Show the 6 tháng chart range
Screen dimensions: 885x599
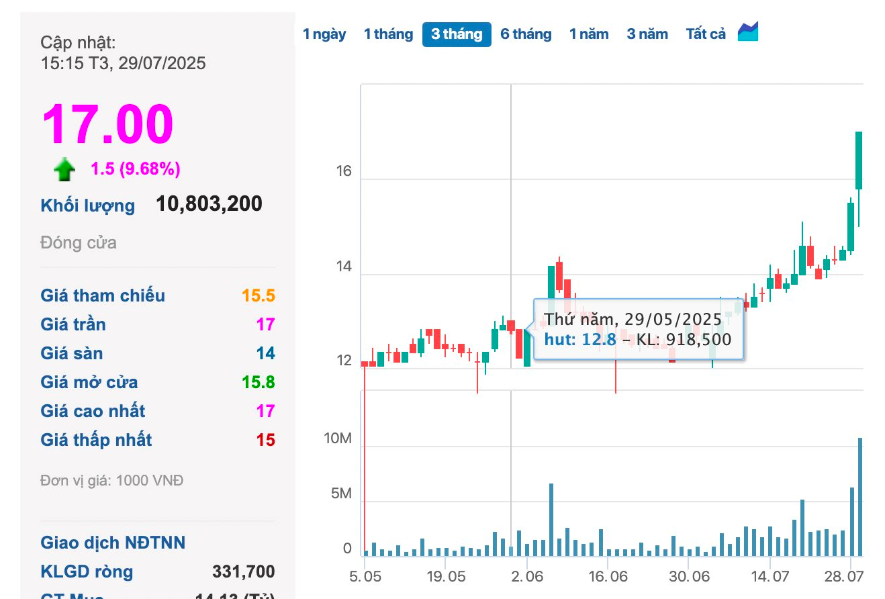[526, 34]
